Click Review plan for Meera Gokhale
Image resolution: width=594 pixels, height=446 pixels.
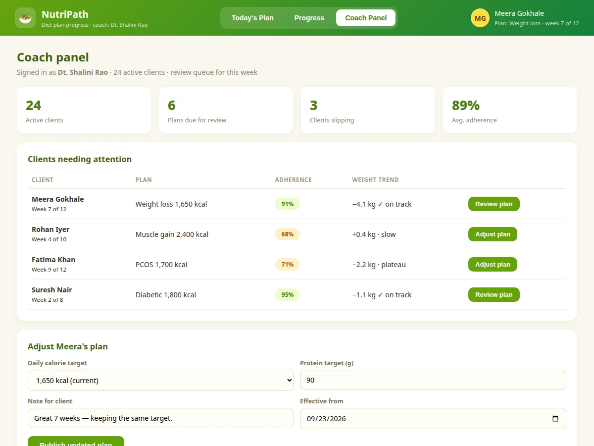point(494,204)
